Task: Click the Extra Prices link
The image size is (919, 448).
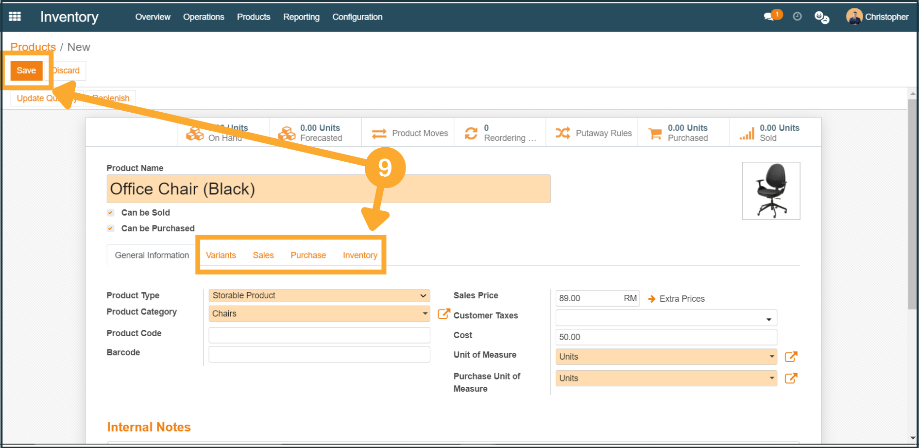Action: pyautogui.click(x=681, y=299)
